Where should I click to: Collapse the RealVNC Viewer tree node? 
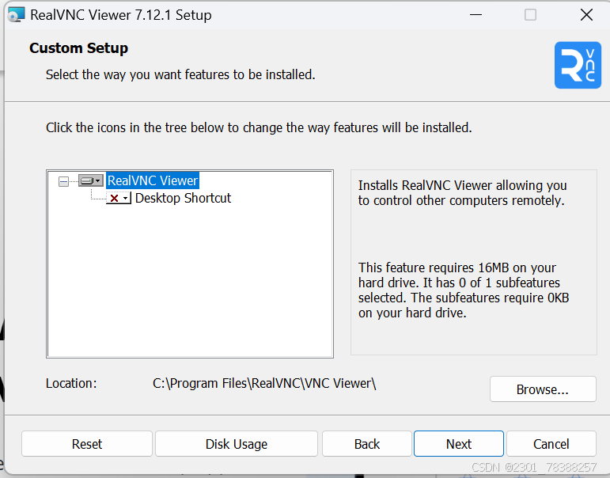click(x=63, y=181)
